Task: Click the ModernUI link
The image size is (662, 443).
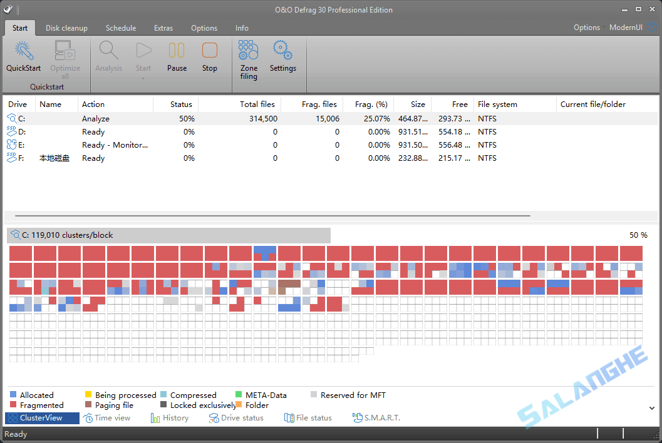Action: (626, 27)
